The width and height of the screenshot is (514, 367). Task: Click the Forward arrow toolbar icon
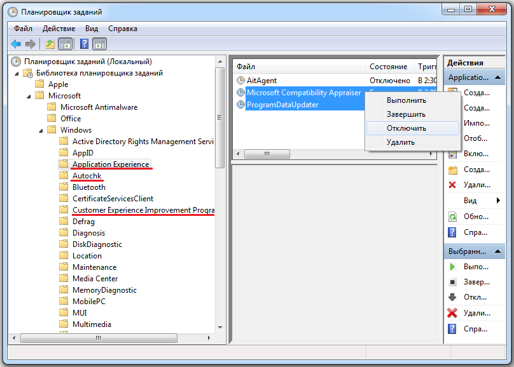click(30, 44)
